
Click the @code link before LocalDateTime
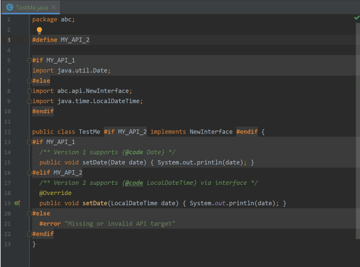point(134,183)
